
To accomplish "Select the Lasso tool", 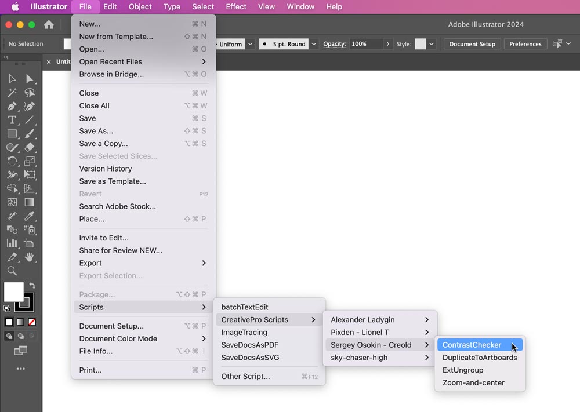I will coord(29,92).
